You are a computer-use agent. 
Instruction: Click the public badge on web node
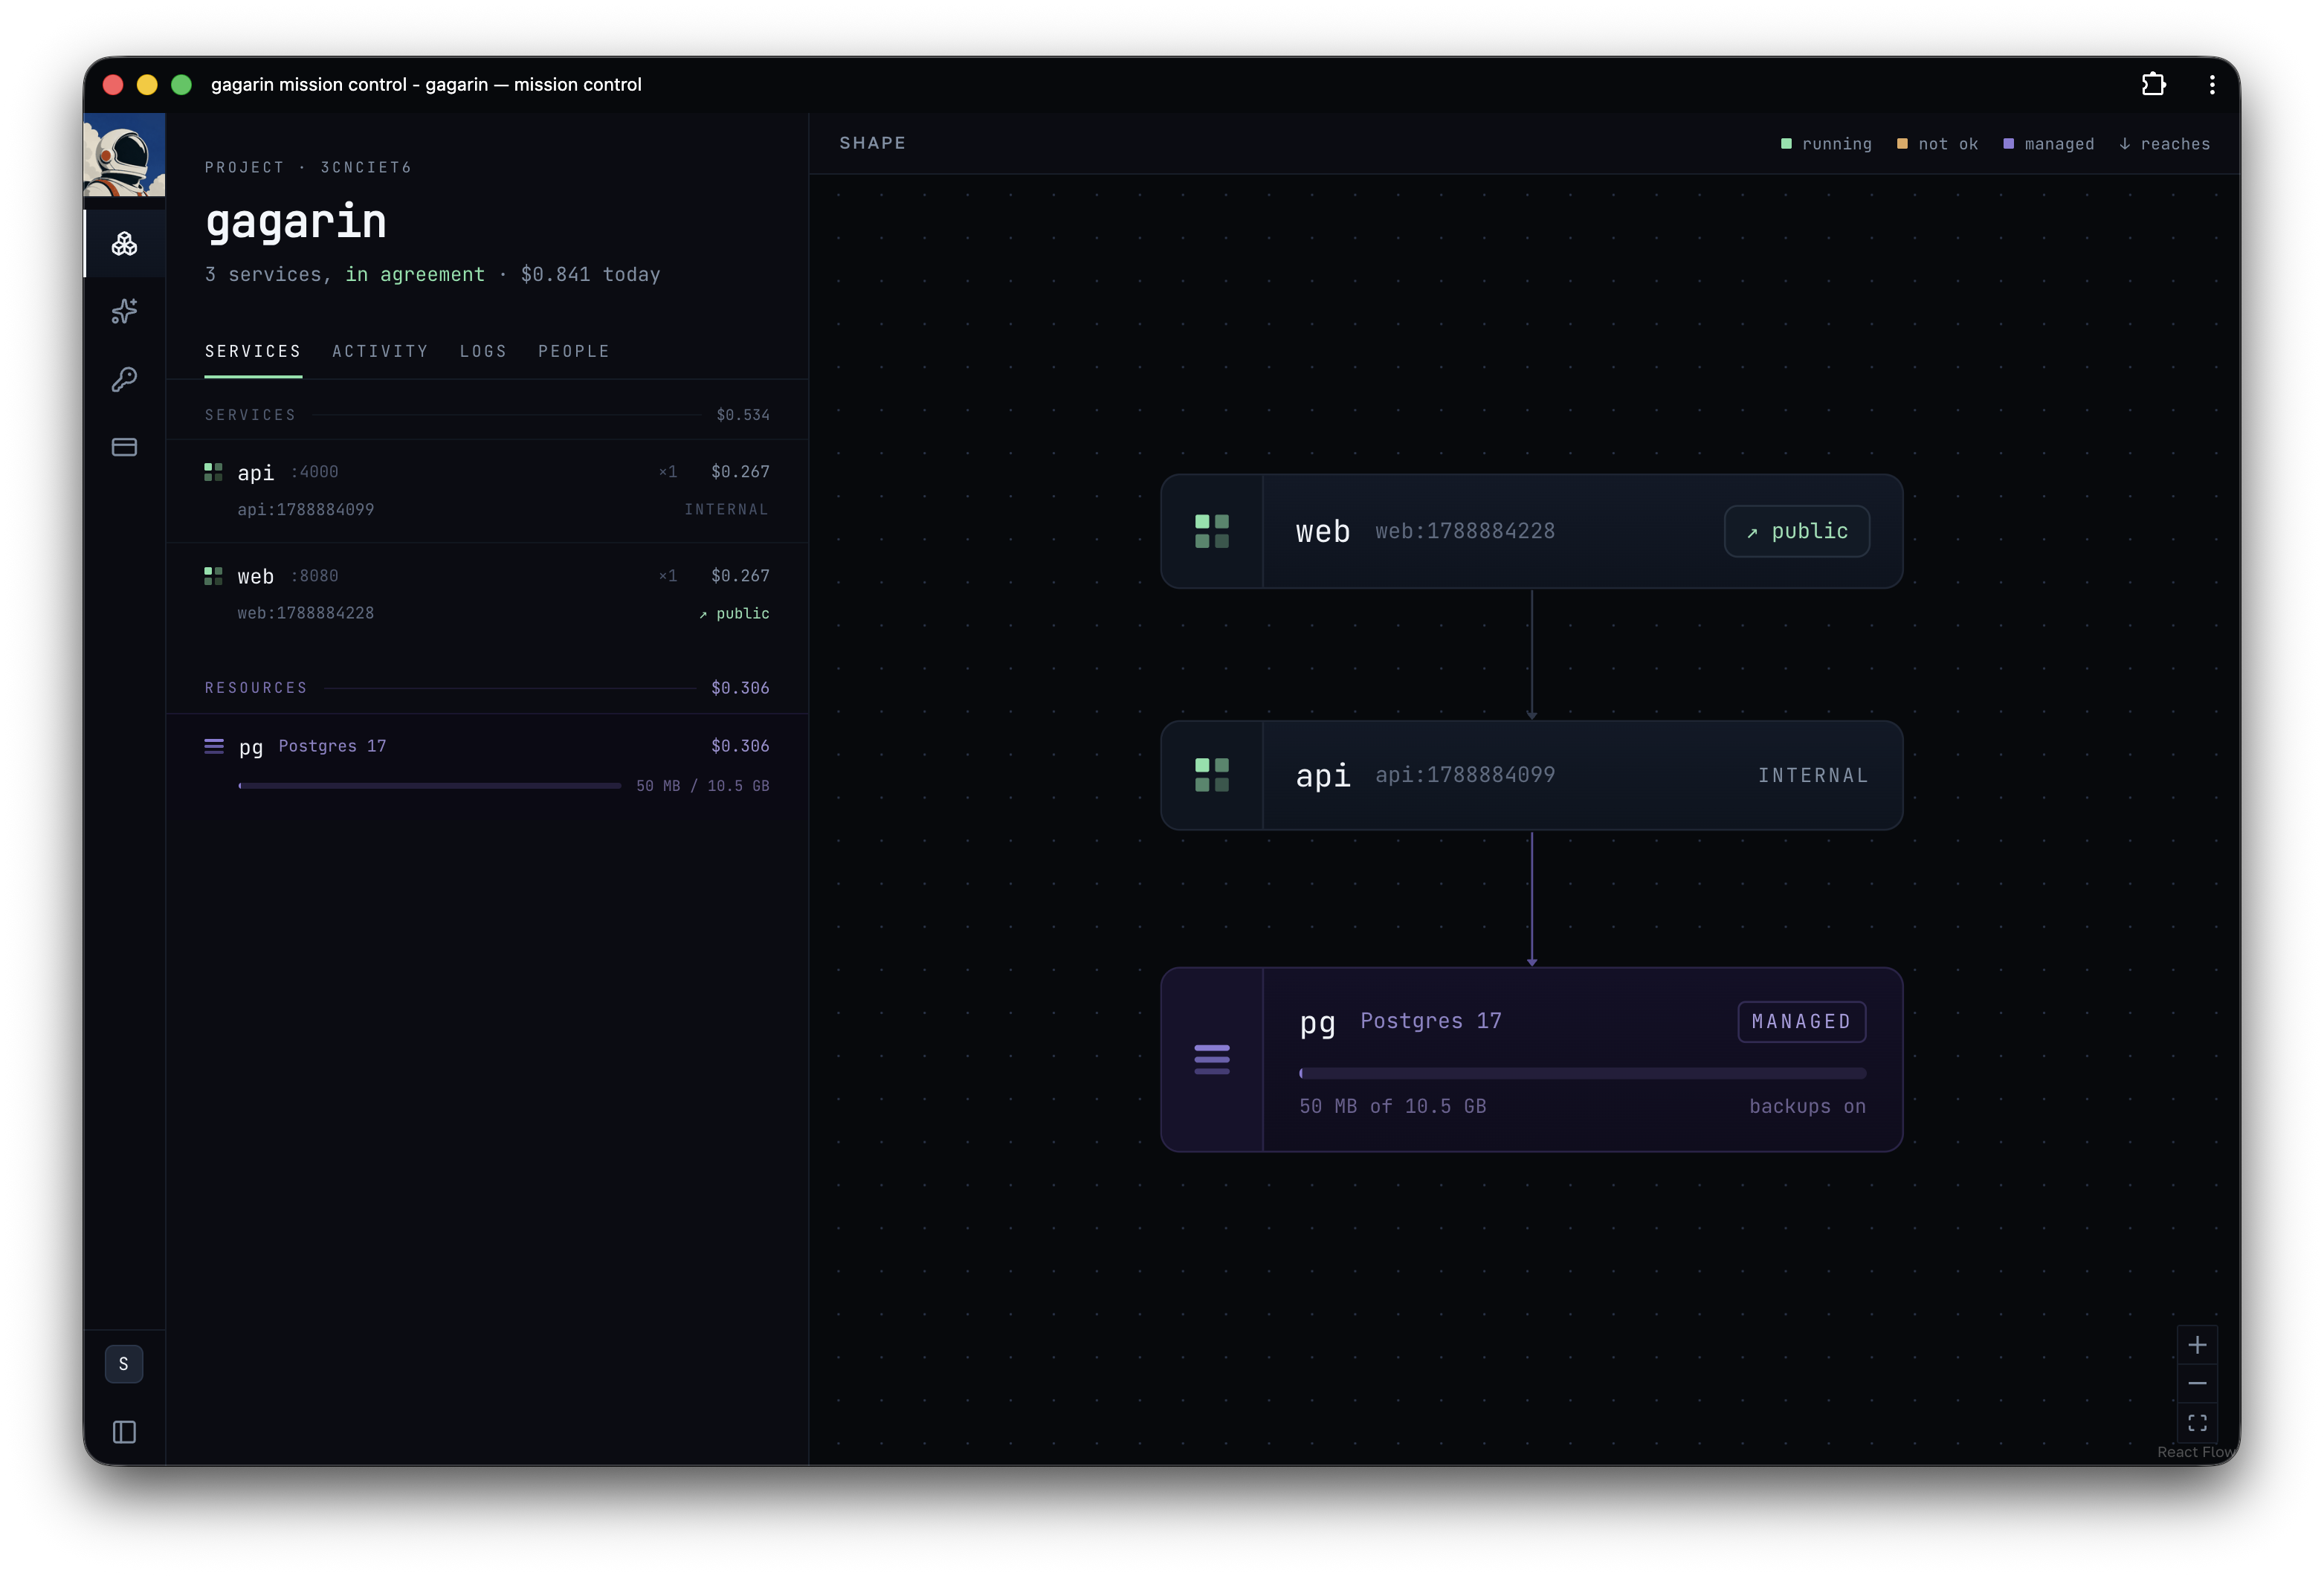tap(1796, 531)
